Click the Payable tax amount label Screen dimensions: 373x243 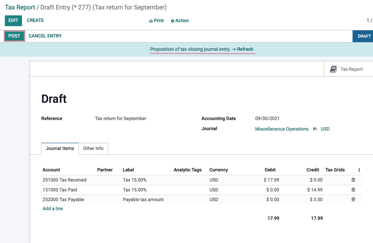click(x=143, y=200)
